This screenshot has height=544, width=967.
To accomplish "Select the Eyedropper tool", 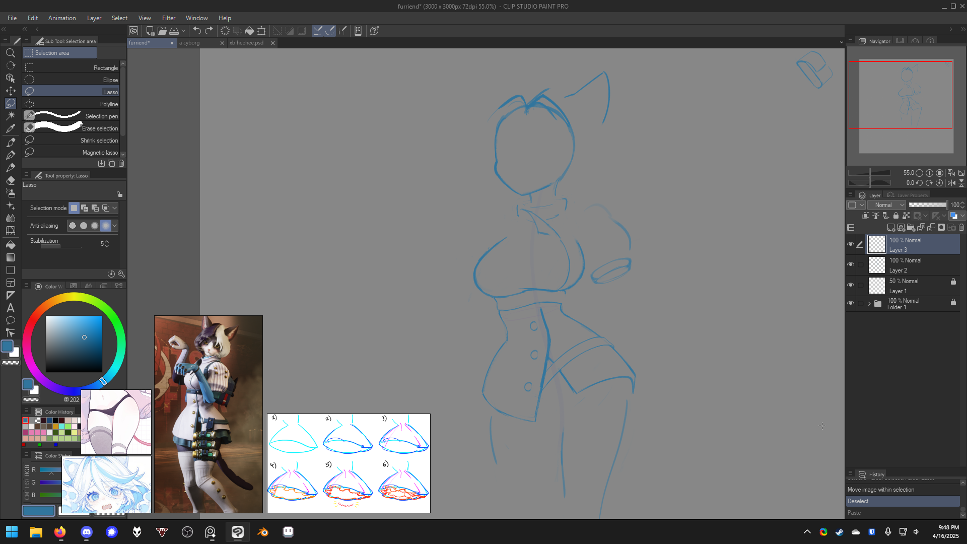I will tap(10, 128).
